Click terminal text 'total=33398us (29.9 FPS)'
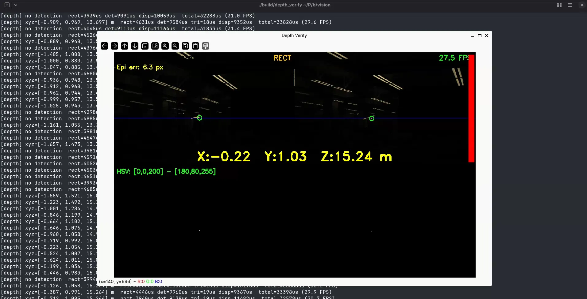The width and height of the screenshot is (587, 299). (295, 292)
